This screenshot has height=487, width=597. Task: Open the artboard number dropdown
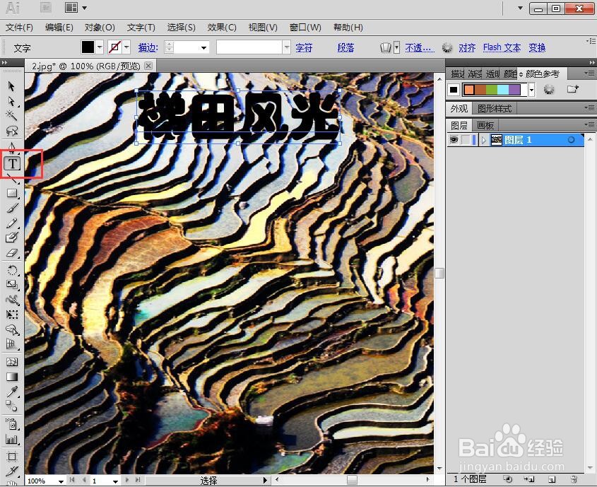click(115, 481)
